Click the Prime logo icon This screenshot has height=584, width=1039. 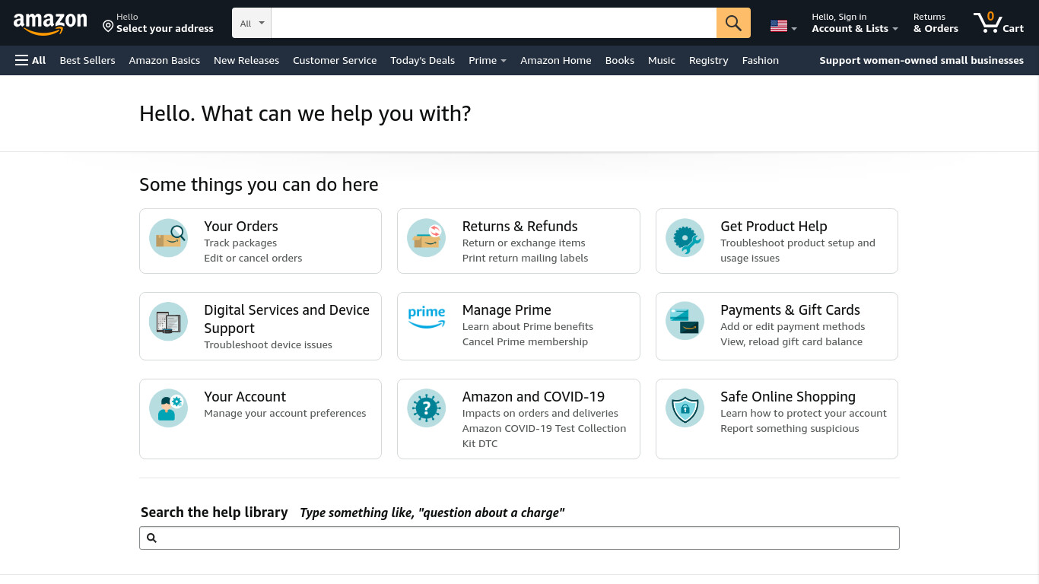(x=426, y=317)
